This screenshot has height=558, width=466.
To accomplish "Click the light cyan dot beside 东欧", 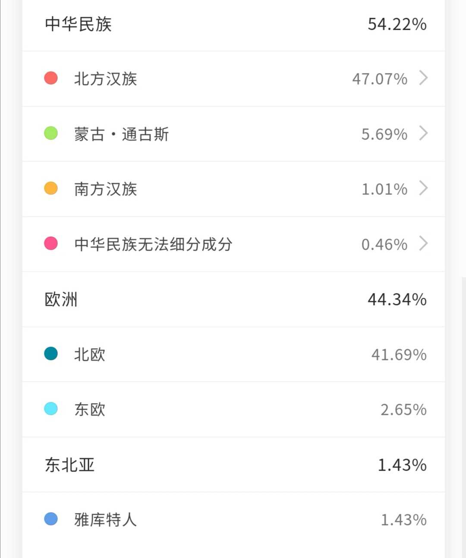I will click(51, 408).
